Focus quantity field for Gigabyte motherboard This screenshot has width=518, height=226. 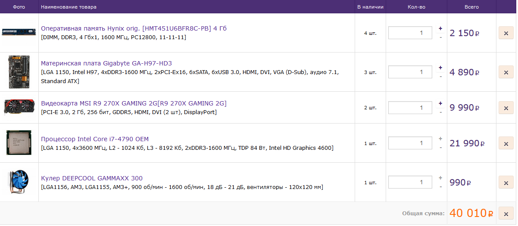tap(410, 72)
